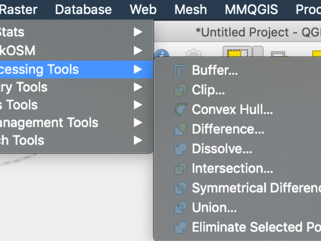Image resolution: width=321 pixels, height=241 pixels.
Task: Click the Clip tool icon
Action: click(181, 90)
